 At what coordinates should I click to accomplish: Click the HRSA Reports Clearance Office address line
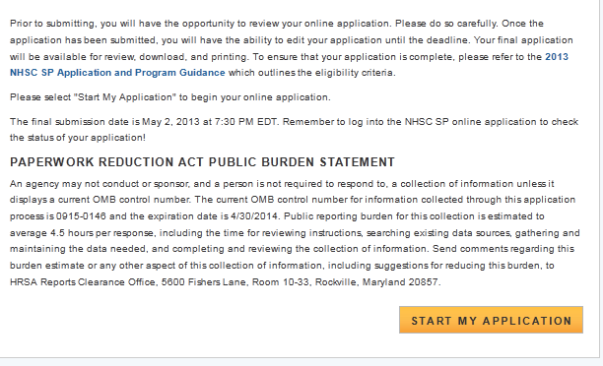pos(225,282)
